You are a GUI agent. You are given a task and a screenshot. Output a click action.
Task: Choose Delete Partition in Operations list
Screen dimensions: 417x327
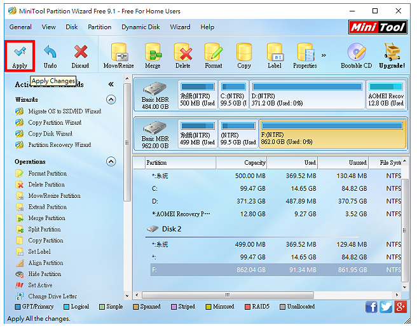tap(40, 184)
